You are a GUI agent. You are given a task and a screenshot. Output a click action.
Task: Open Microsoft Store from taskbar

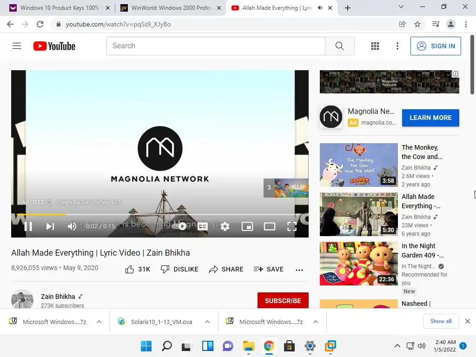coord(289,346)
